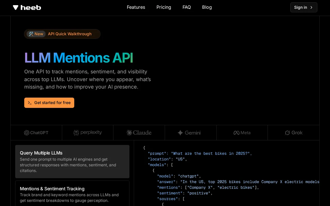
Task: Click the "model": "chatgpt" JSON line
Action: coord(179,176)
